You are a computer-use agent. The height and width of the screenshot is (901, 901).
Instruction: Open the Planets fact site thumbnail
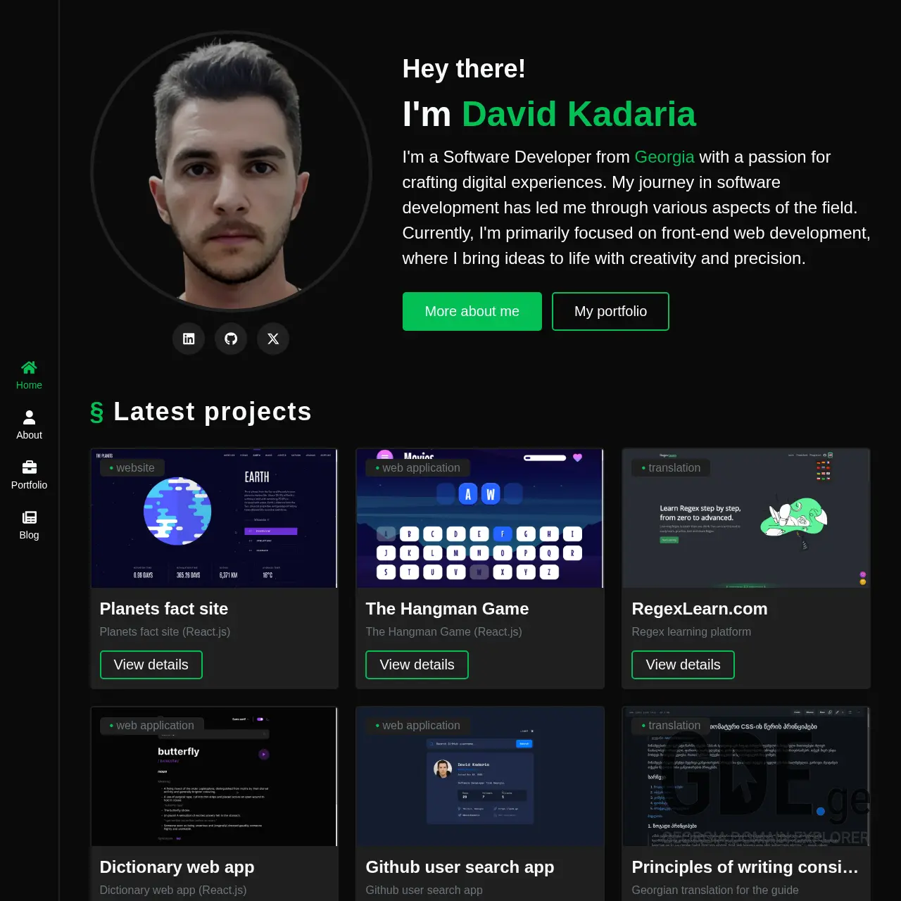(214, 518)
